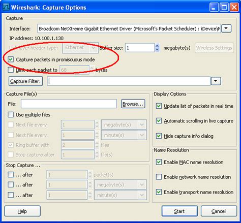Screen dimensions: 241x223
Task: Click the capture filter text field
Action: pyautogui.click(x=129, y=81)
